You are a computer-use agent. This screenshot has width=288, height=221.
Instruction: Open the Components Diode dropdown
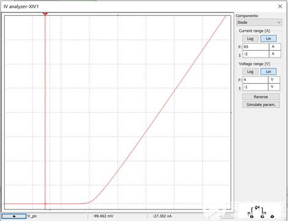pos(259,22)
